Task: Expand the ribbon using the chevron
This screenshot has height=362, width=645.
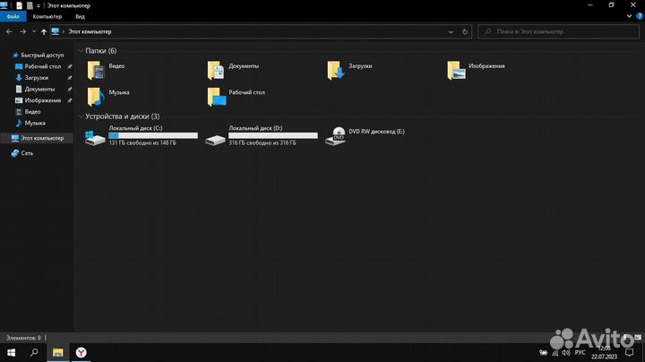Action: pyautogui.click(x=627, y=16)
